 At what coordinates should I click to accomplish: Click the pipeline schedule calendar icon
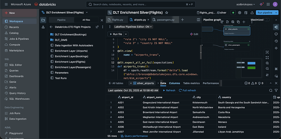tap(246, 13)
